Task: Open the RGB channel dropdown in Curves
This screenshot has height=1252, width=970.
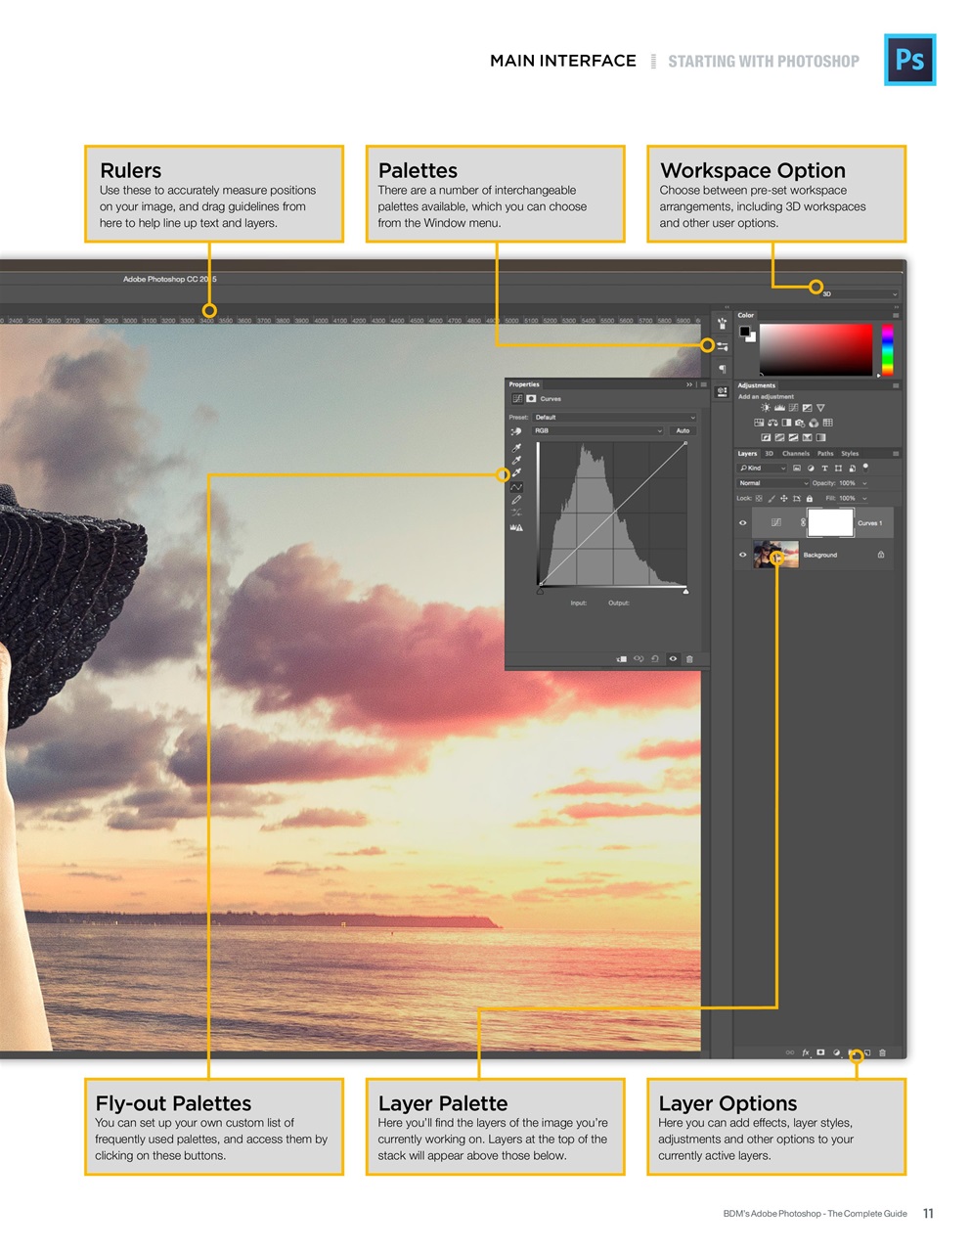Action: 595,430
